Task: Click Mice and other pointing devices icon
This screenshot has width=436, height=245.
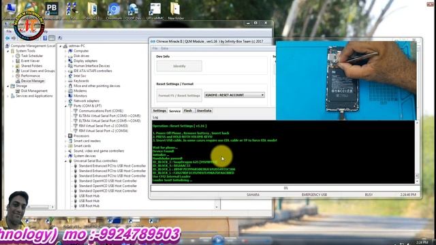Action: click(70, 86)
